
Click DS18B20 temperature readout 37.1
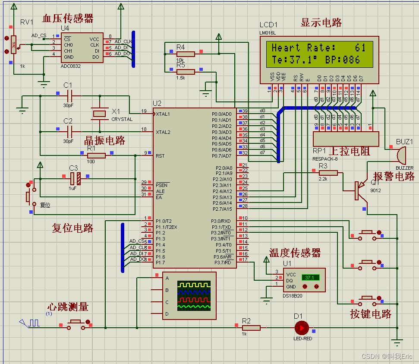[x=310, y=278]
